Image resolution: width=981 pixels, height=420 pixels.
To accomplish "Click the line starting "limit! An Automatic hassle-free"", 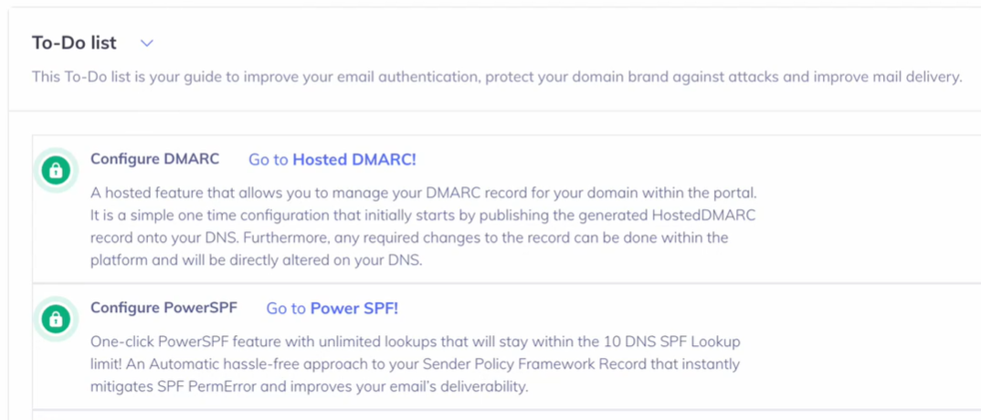I will [415, 364].
